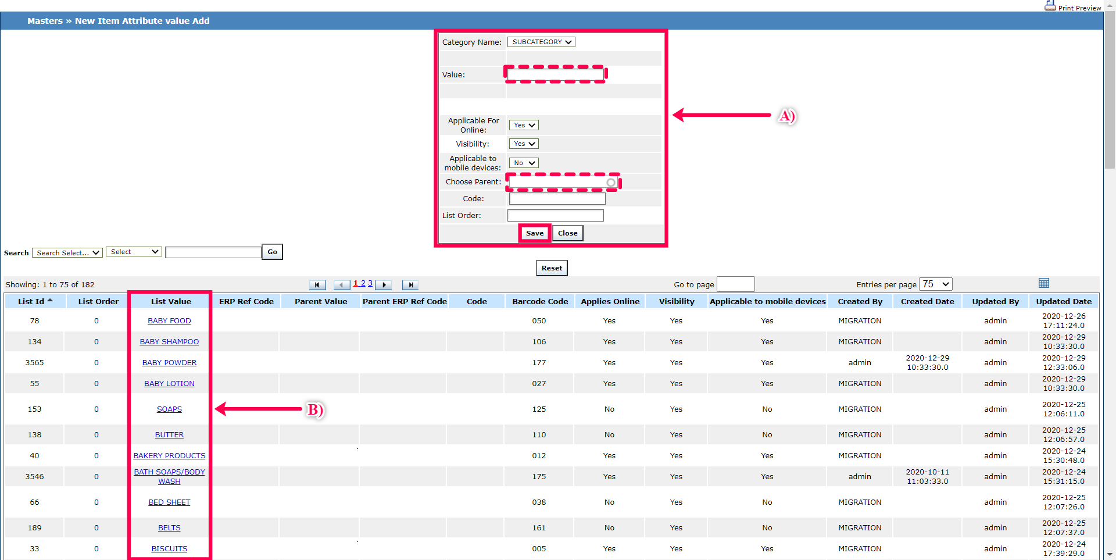
Task: Open Print Preview printer icon
Action: (x=1050, y=6)
